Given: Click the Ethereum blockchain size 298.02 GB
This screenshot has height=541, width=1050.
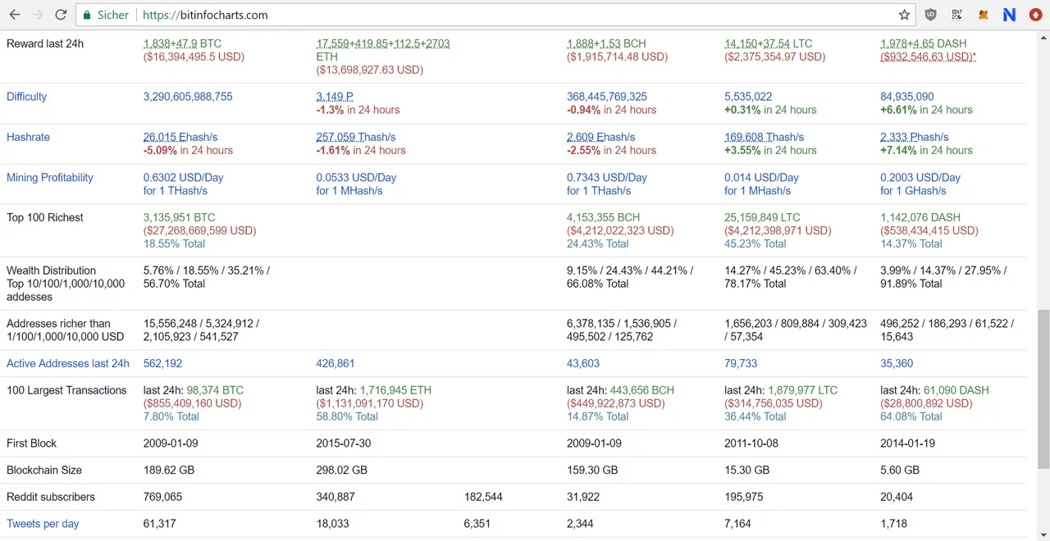Looking at the screenshot, I should click(x=342, y=471).
